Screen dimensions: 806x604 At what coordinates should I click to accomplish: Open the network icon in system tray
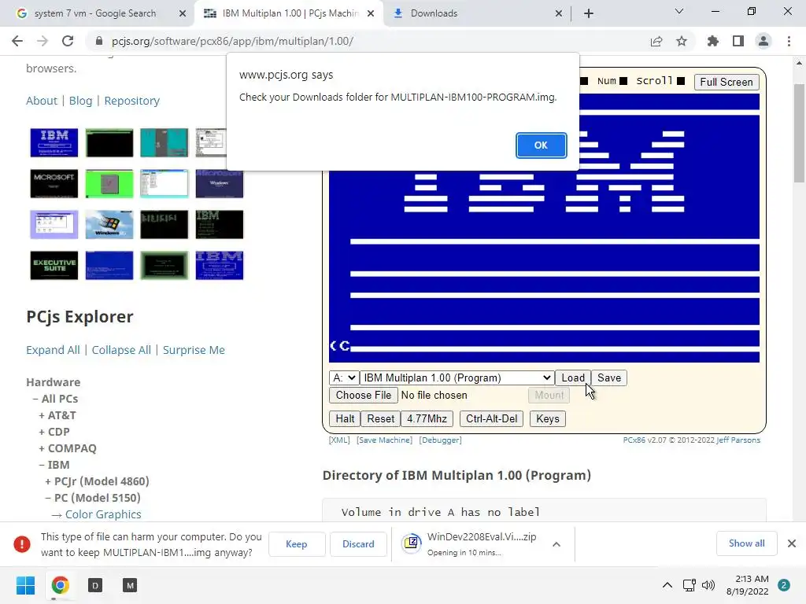tap(689, 585)
